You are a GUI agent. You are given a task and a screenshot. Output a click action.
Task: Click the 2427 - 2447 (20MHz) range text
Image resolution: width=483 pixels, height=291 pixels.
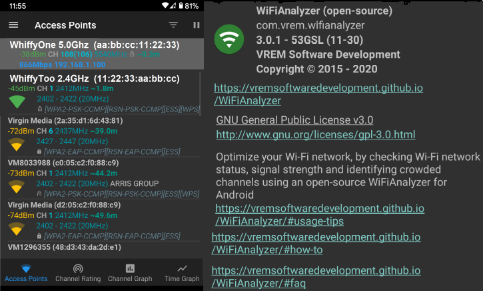(x=72, y=142)
